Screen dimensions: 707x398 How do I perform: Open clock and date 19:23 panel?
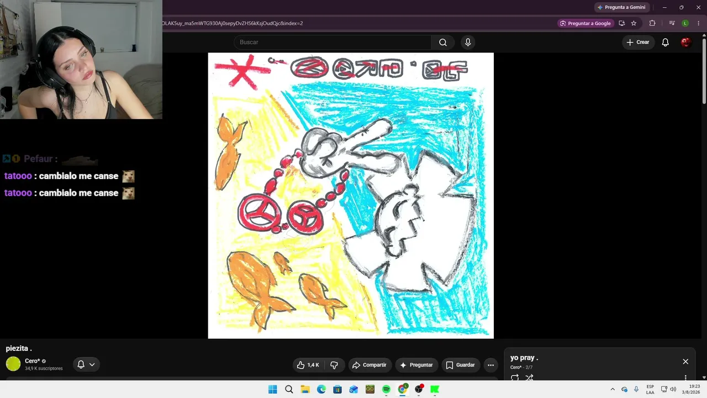pos(691,389)
